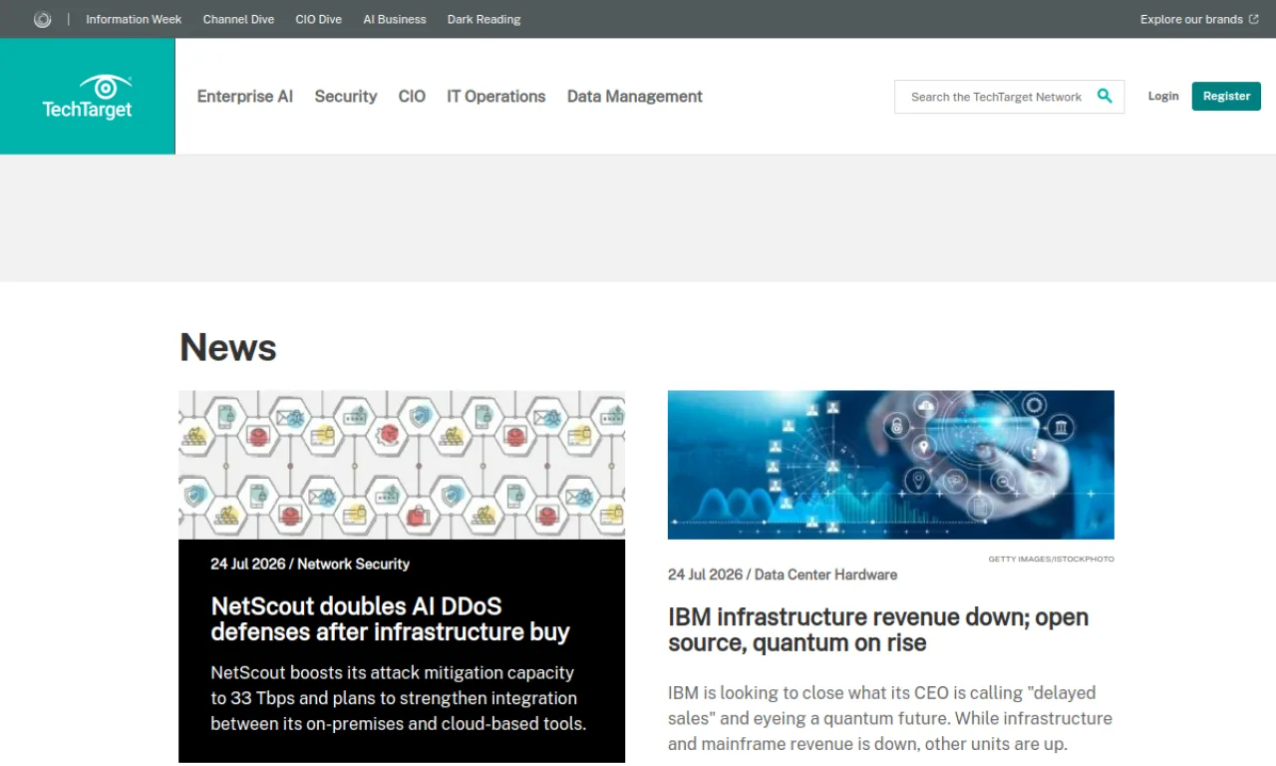Open the CIO menu
This screenshot has width=1276, height=766.
pyautogui.click(x=412, y=97)
